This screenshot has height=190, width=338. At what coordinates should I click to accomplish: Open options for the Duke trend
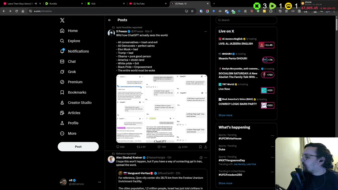click(272, 147)
